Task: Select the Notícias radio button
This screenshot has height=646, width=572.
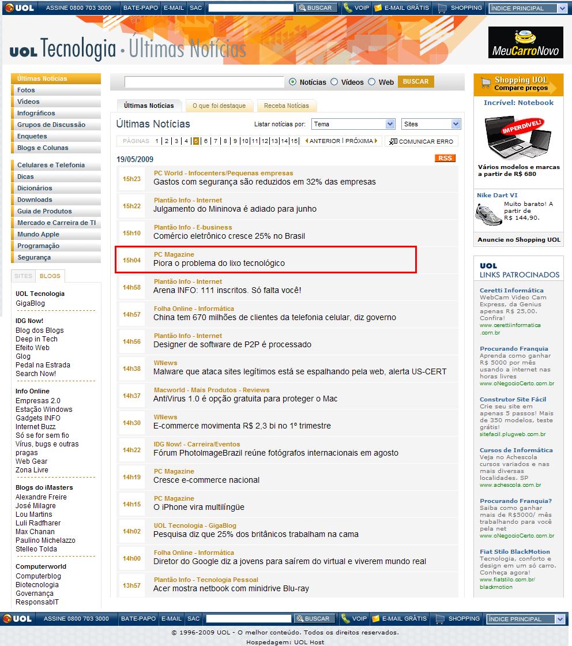Action: (x=293, y=82)
